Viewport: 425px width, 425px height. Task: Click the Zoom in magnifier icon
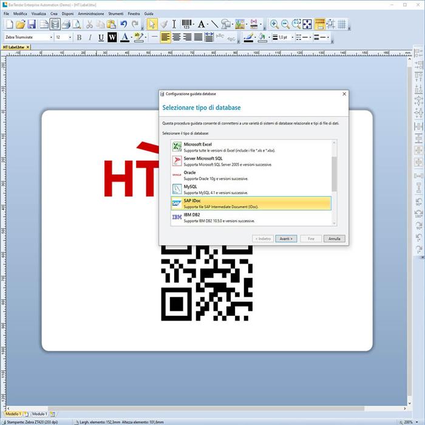(274, 24)
